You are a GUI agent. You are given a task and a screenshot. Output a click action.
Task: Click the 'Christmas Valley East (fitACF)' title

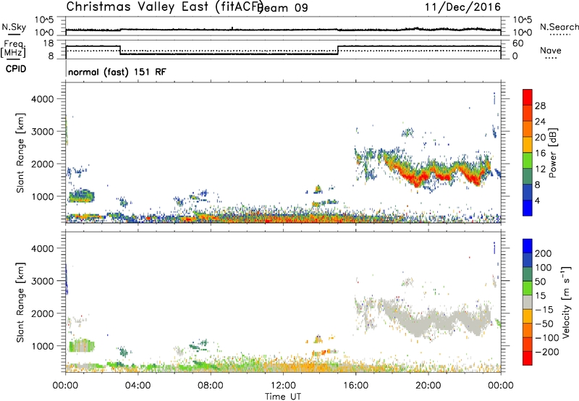164,7
